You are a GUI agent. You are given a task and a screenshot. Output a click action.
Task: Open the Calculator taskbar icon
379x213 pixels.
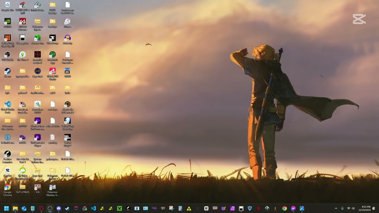[x=180, y=208]
